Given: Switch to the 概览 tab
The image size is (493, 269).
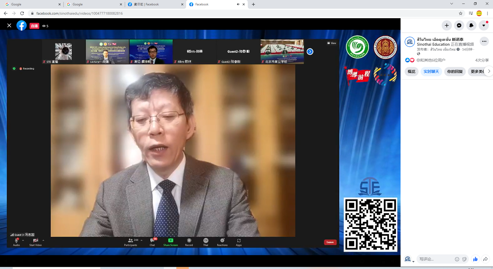Looking at the screenshot, I should pos(411,71).
